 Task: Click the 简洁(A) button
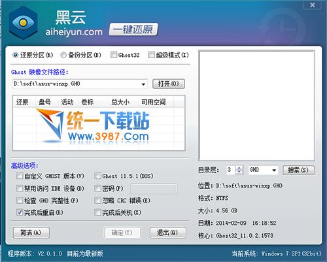31,233
